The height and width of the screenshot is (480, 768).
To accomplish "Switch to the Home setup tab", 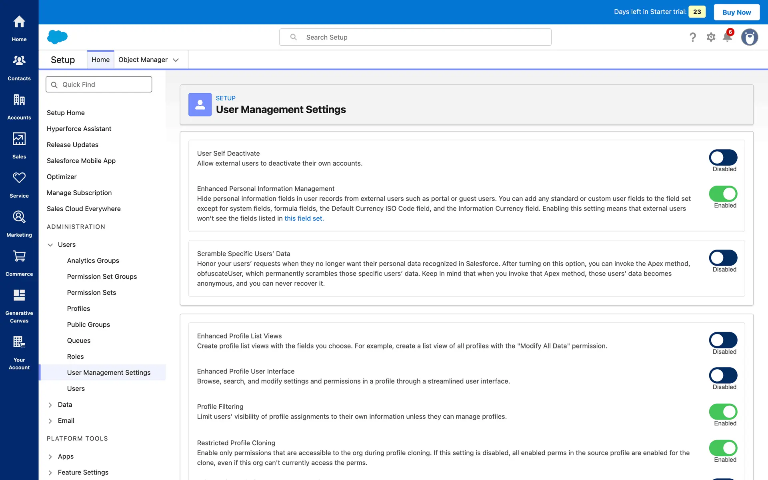I will coord(100,60).
